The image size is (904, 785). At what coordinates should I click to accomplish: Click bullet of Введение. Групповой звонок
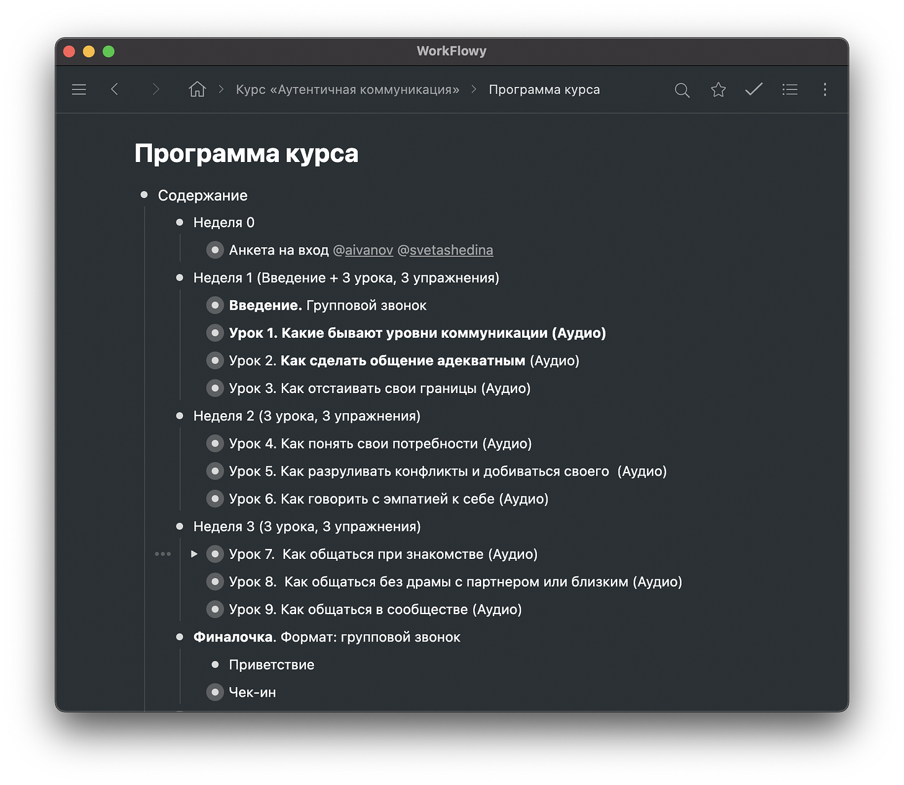(215, 306)
